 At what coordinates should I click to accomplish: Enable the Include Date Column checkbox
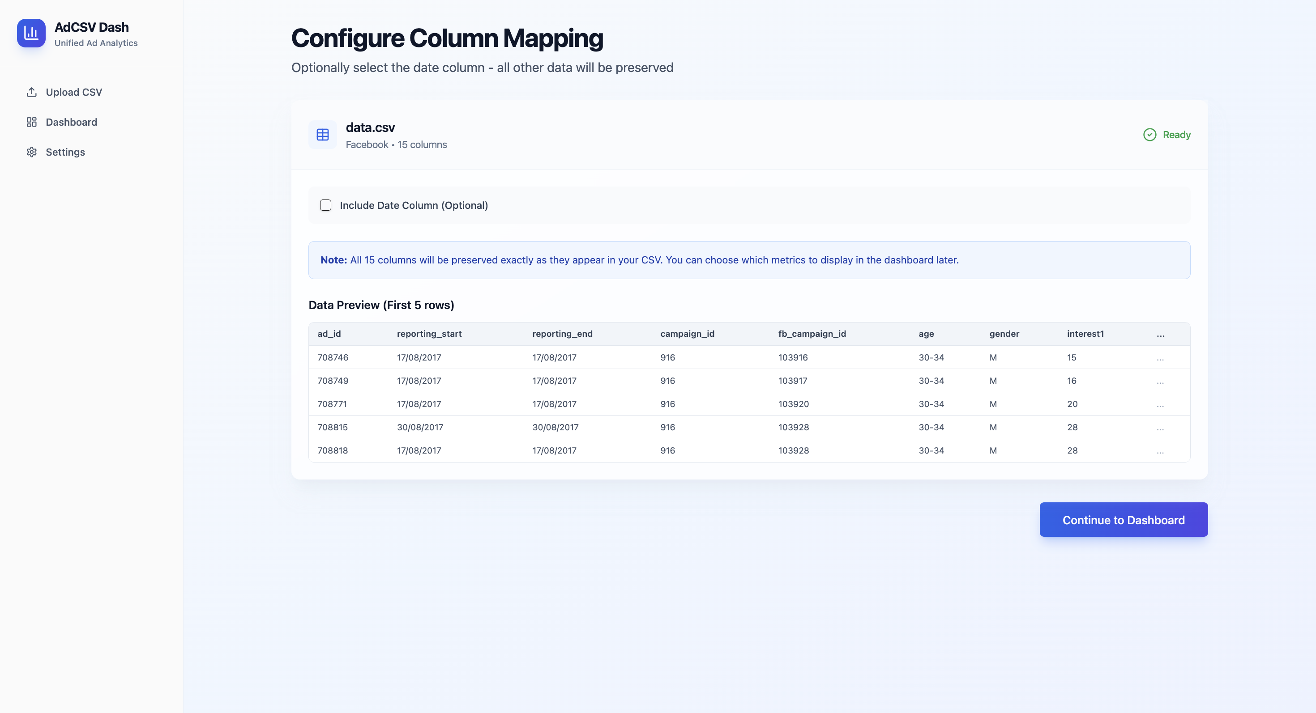(325, 205)
